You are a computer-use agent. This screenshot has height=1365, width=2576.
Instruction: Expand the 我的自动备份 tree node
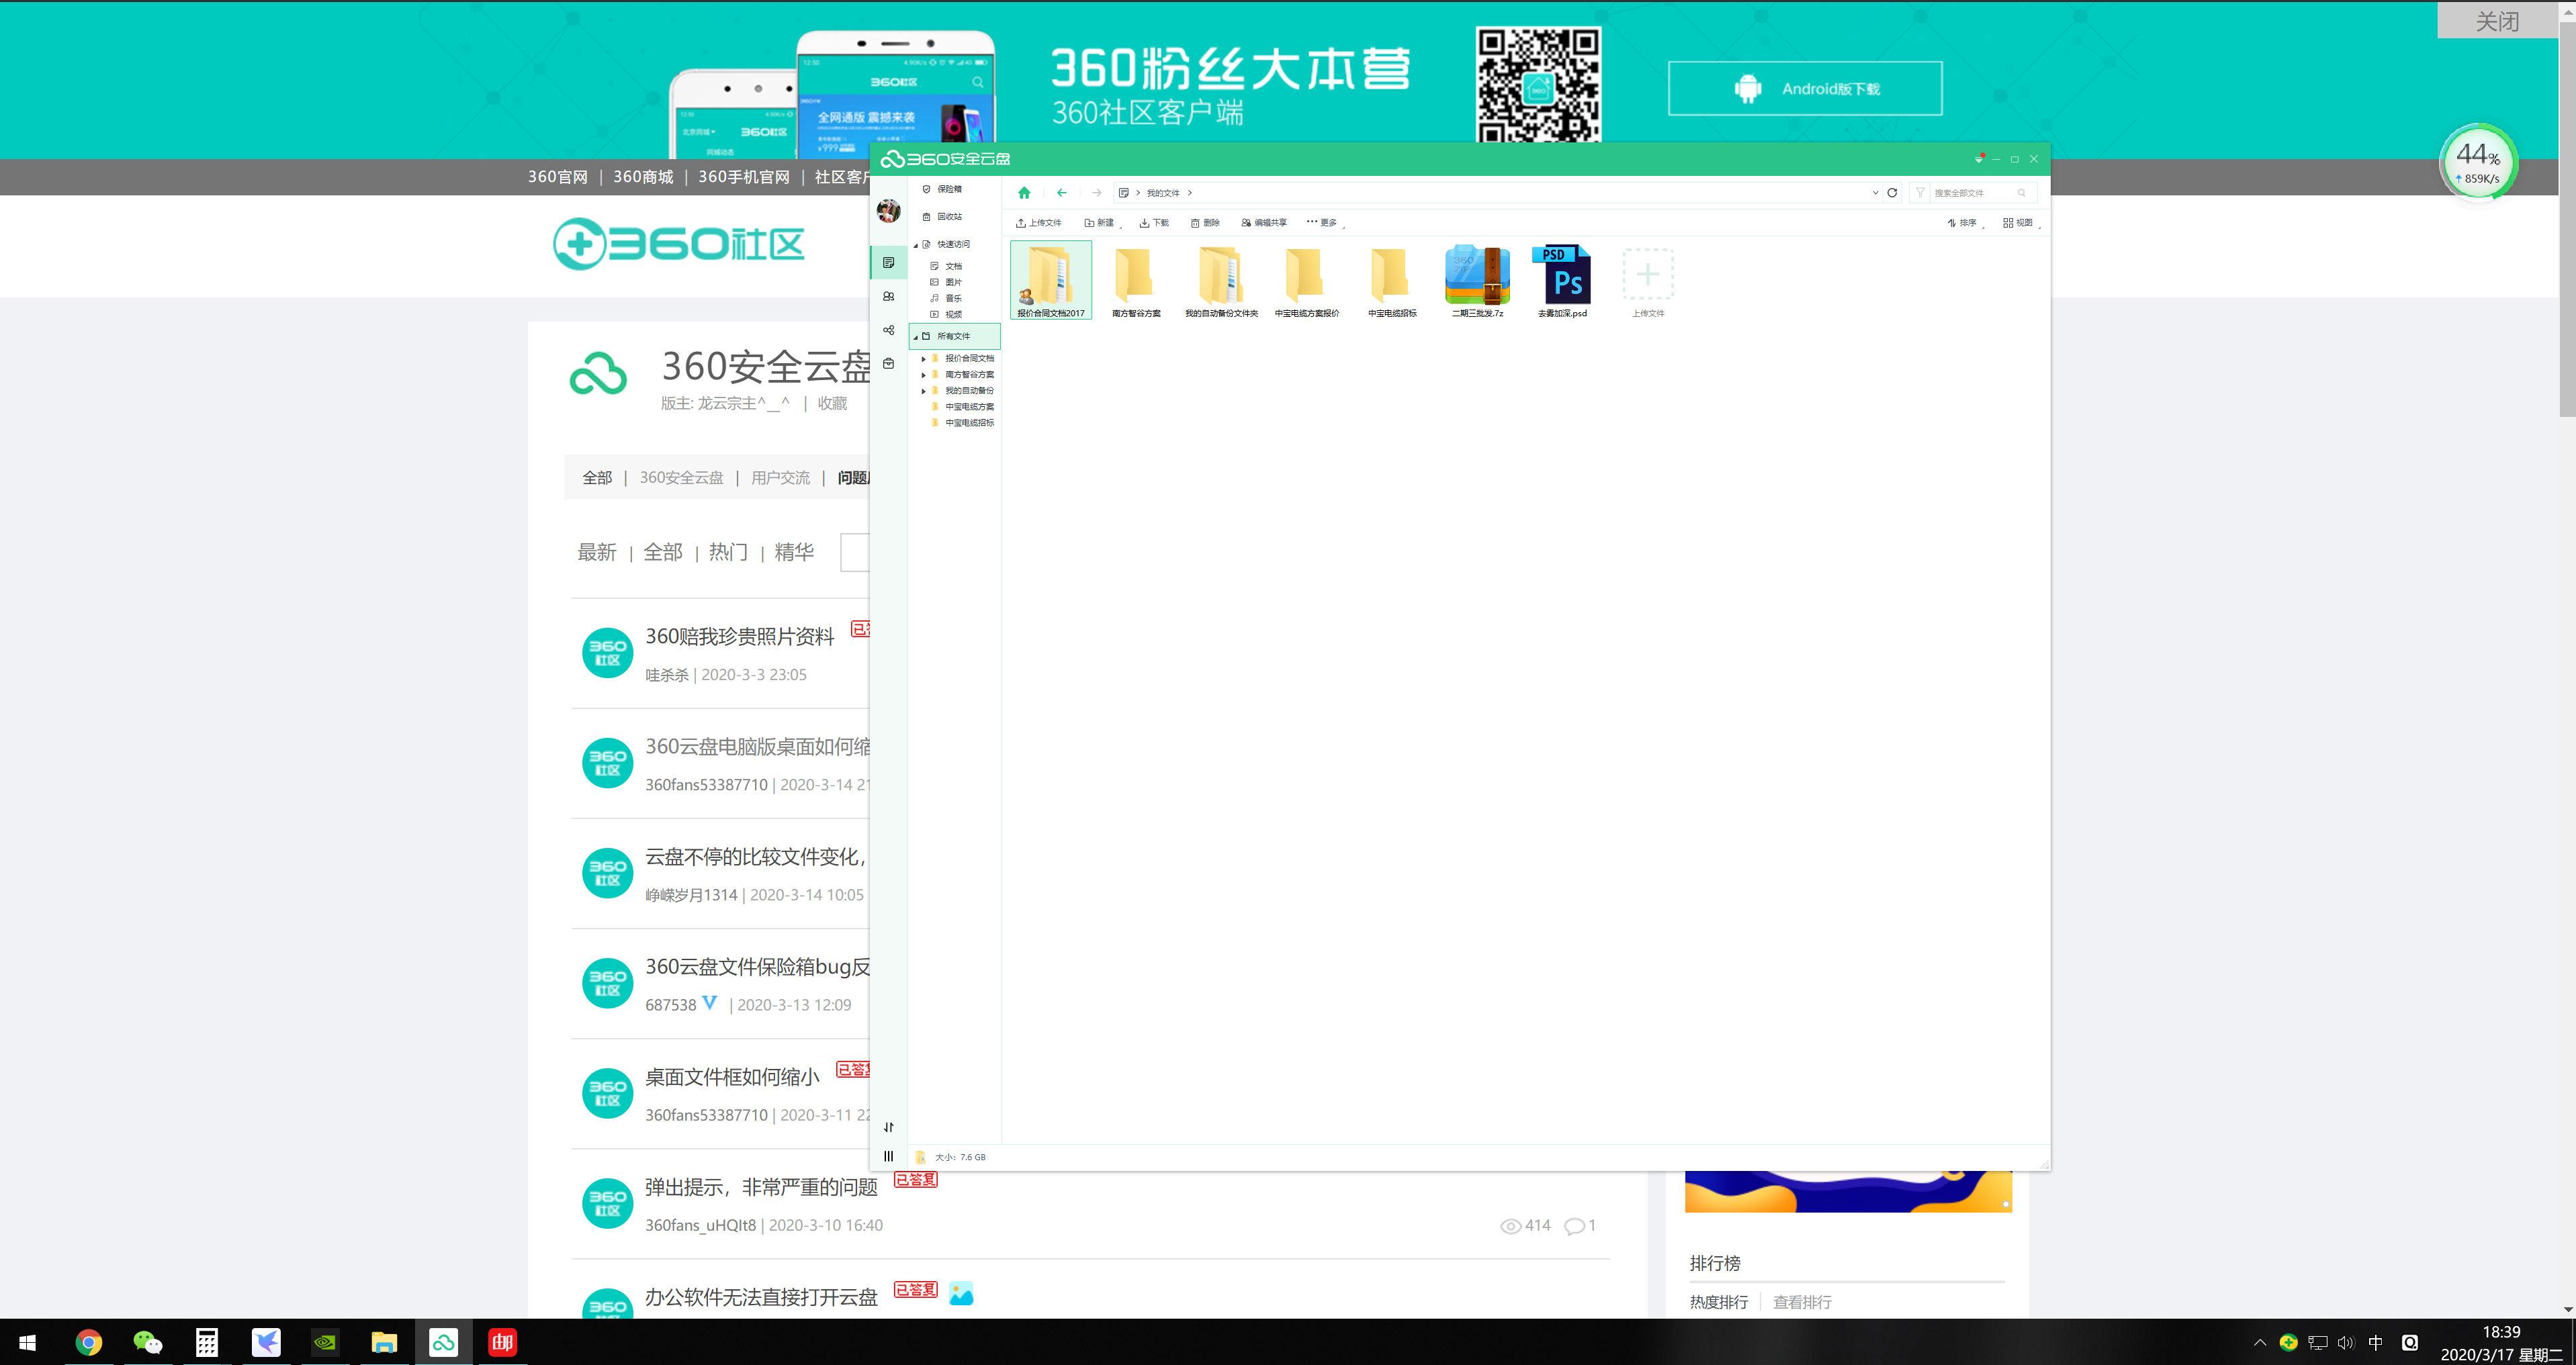tap(923, 391)
